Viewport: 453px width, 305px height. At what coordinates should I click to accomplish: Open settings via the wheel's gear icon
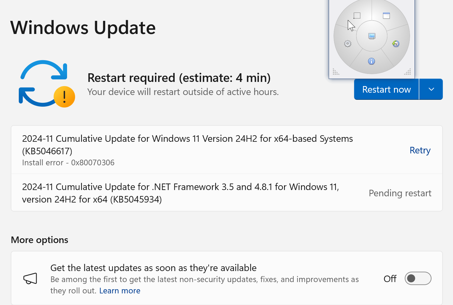pos(347,44)
